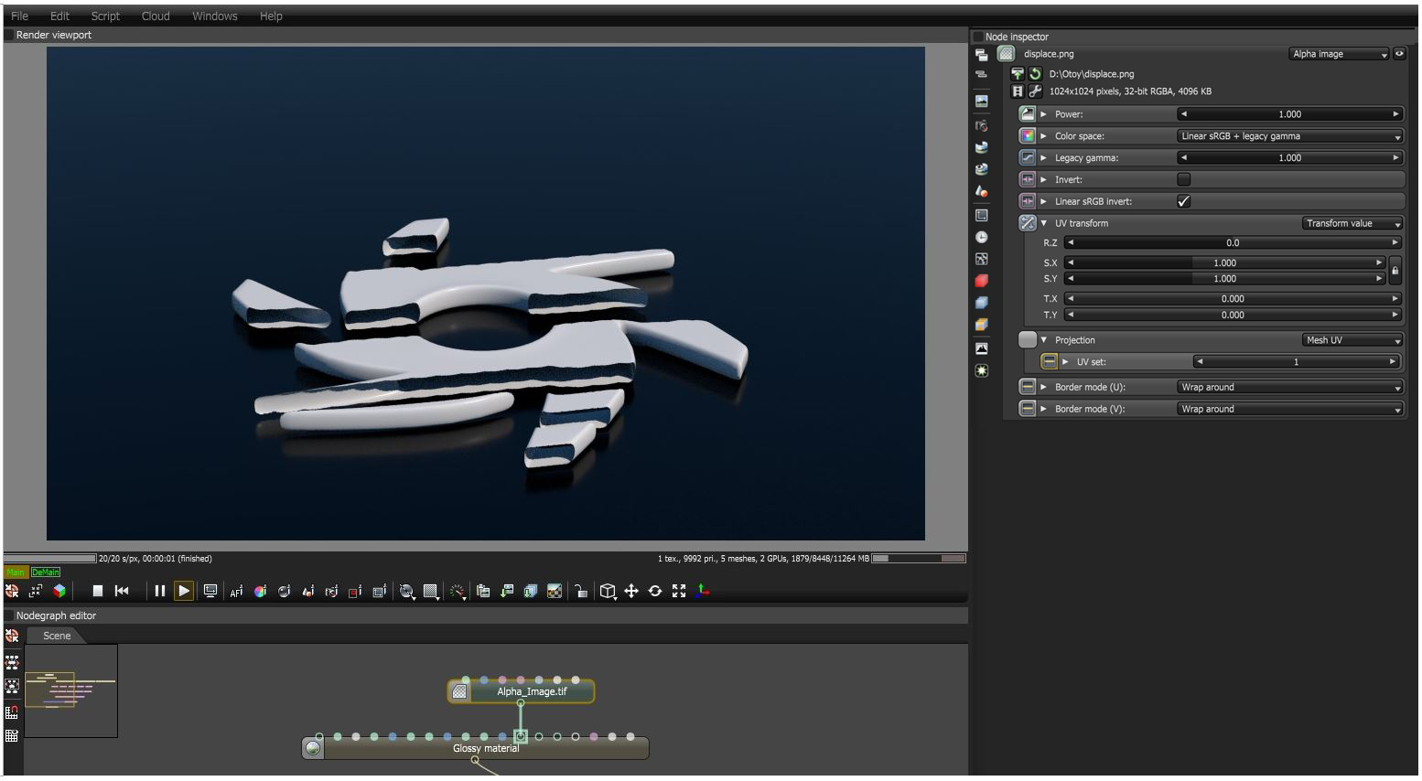Select the AF auto focus picker

236,592
